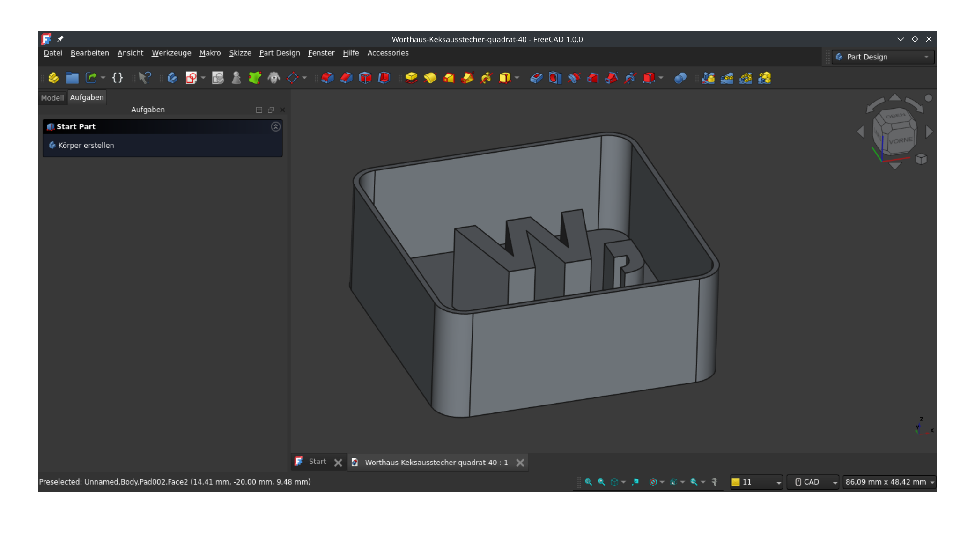The width and height of the screenshot is (975, 537).
Task: Click the left rotate arrow of navigation cube
Action: click(x=875, y=105)
